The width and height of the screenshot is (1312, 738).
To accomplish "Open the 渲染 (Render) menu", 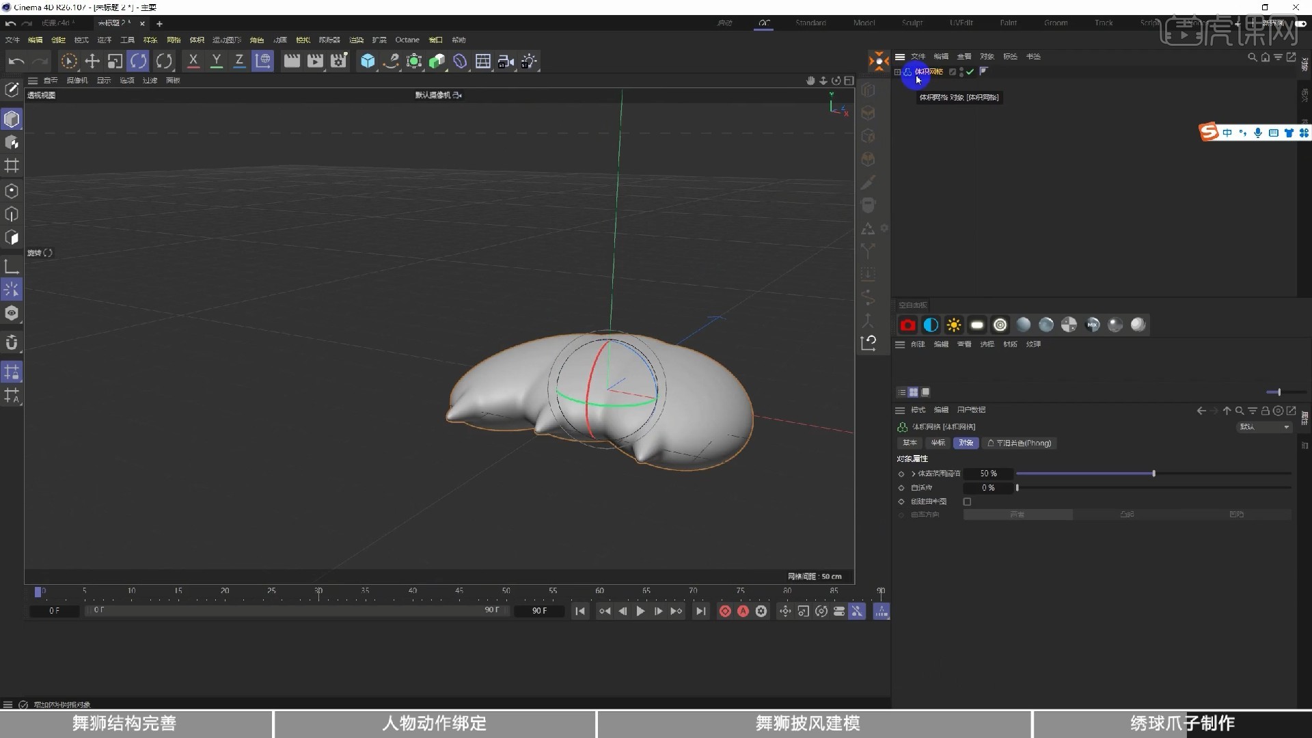I will (x=356, y=40).
